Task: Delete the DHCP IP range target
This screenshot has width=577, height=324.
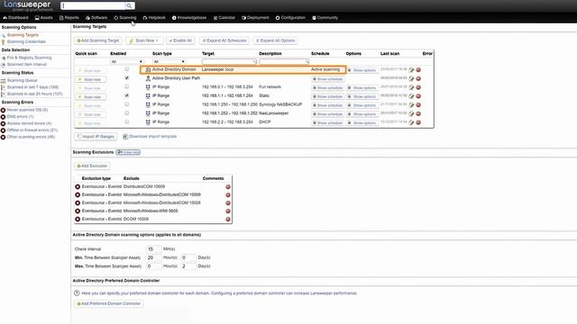Action: coord(418,122)
